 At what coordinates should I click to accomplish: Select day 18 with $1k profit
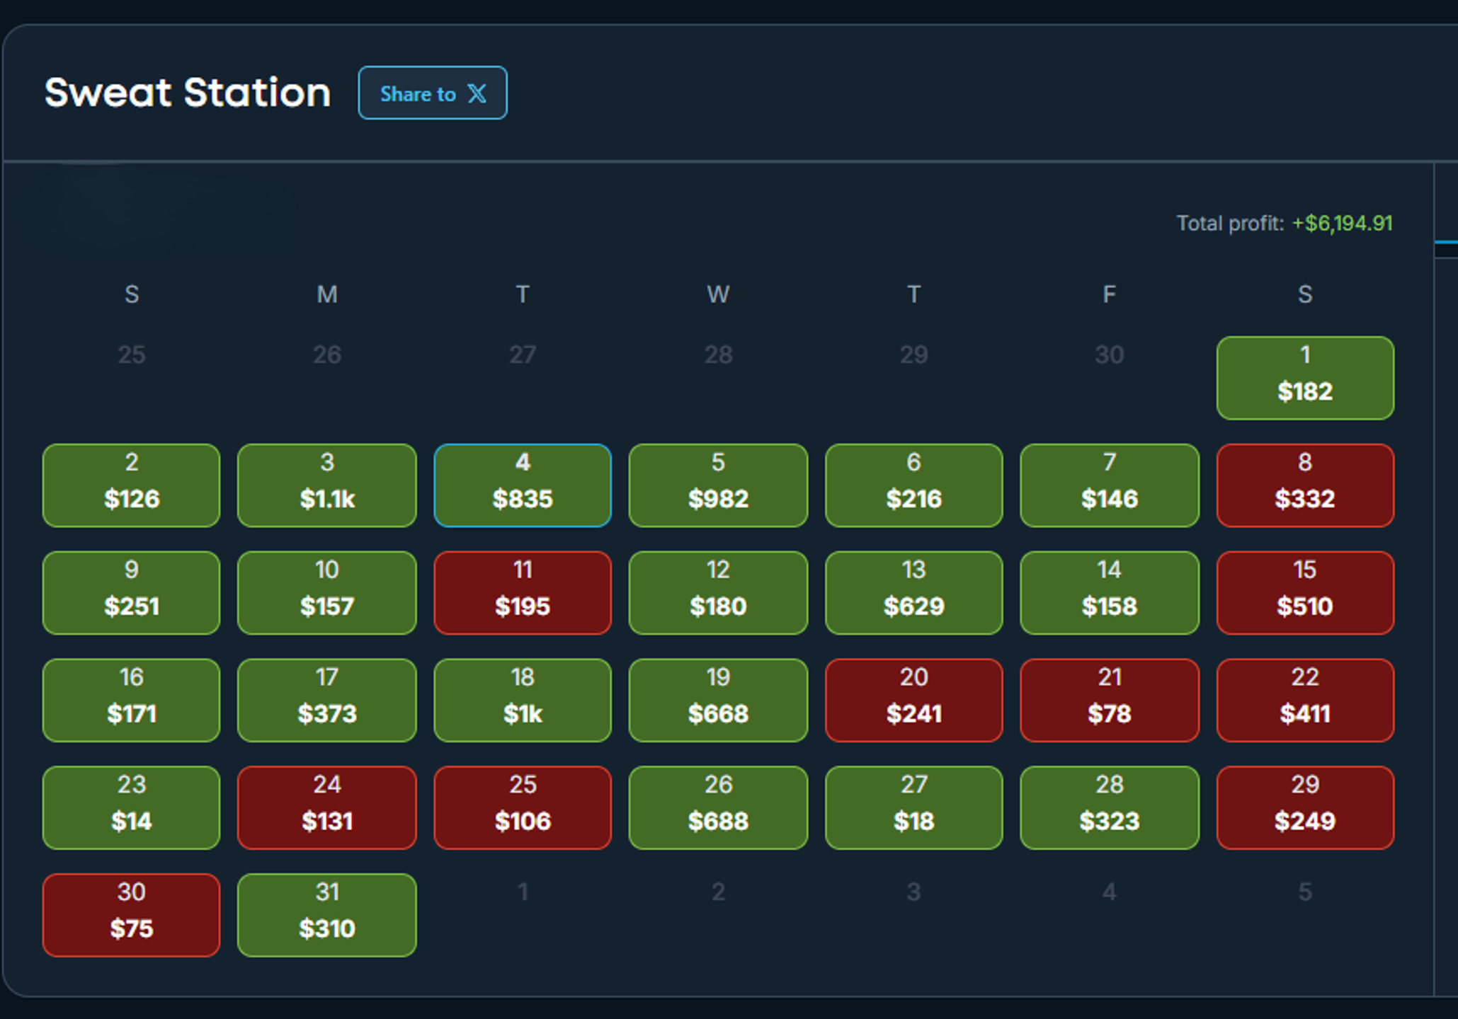[x=523, y=701]
